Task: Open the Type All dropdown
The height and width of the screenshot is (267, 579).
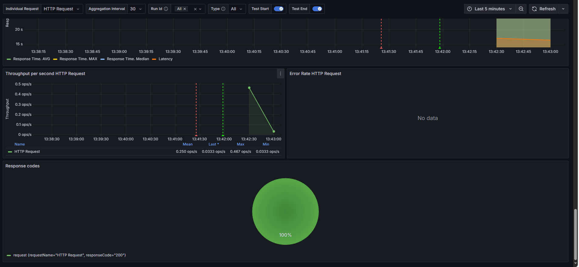Action: (237, 9)
